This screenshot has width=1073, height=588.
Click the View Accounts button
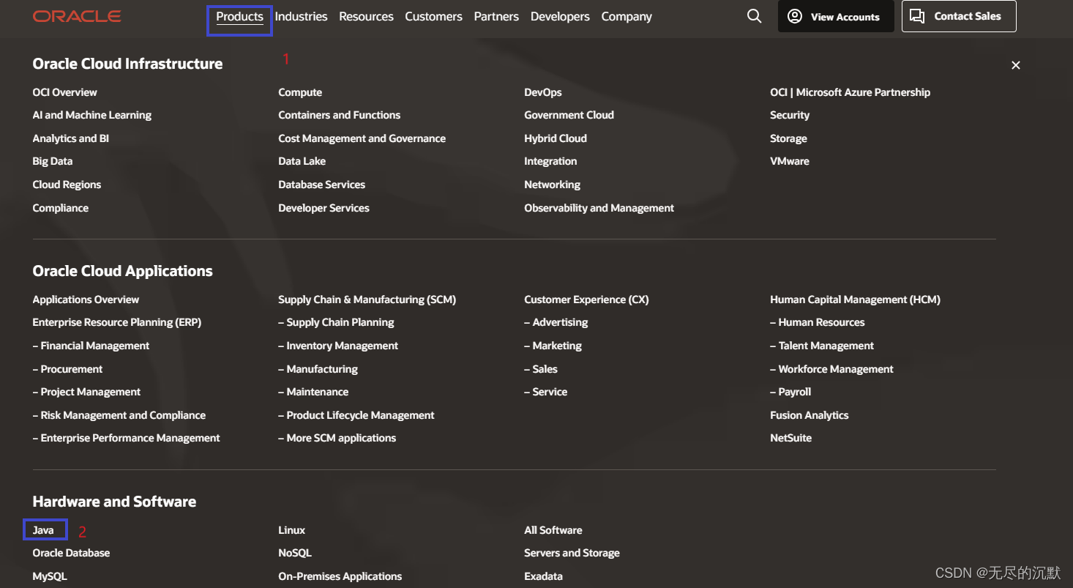coord(836,16)
